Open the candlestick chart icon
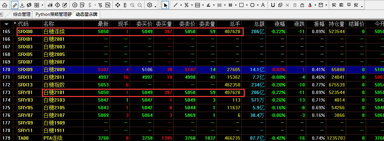 click(x=50, y=5)
